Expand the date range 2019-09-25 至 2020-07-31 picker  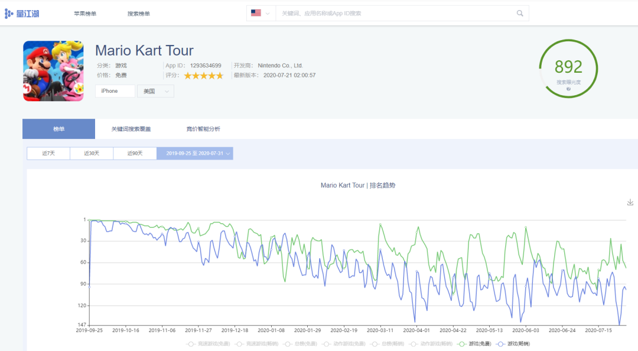pos(195,154)
